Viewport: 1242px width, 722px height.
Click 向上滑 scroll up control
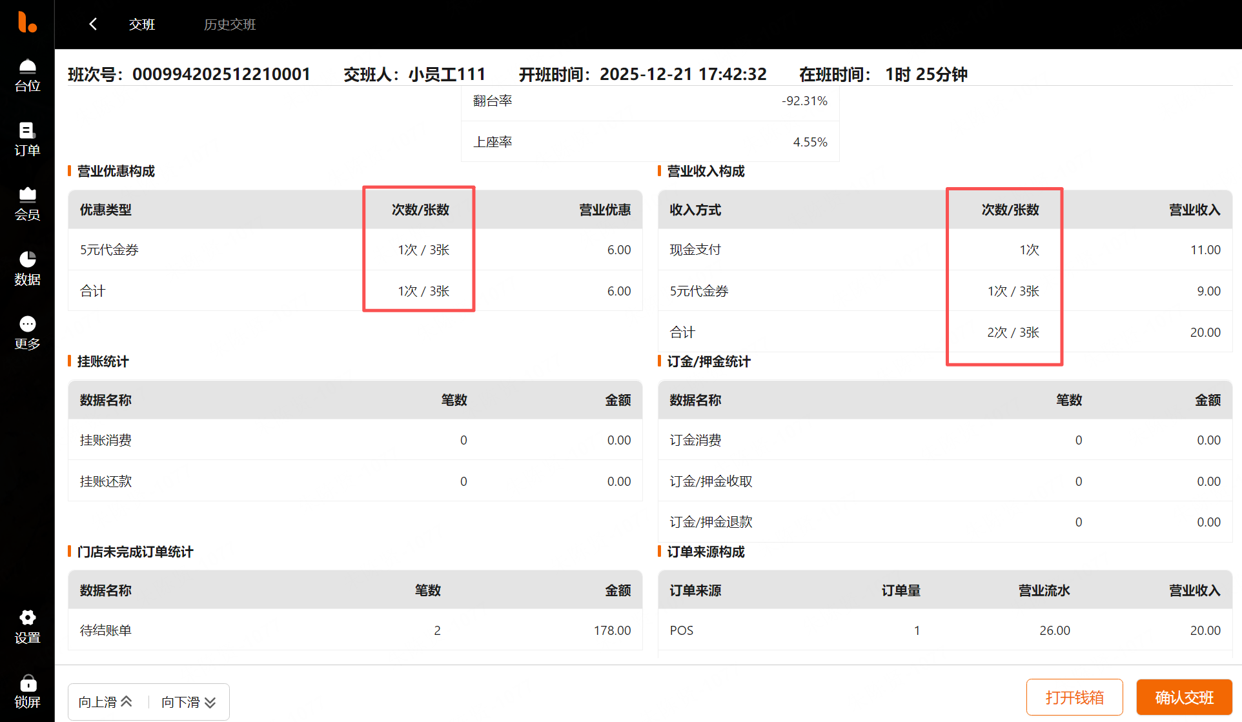[x=106, y=702]
